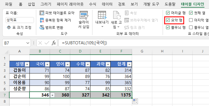Open the 합계 column filter dropdown

click(x=129, y=64)
